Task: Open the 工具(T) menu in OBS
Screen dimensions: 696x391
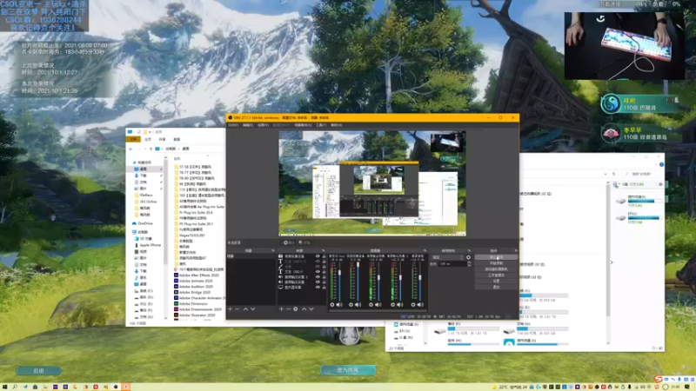Action: [x=321, y=125]
